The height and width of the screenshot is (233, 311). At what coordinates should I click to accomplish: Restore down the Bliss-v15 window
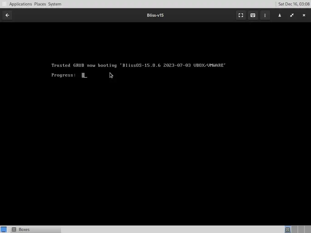tap(292, 15)
